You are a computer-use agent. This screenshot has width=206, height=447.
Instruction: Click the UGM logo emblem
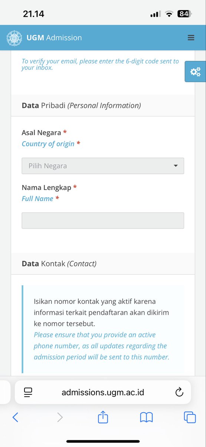14,38
